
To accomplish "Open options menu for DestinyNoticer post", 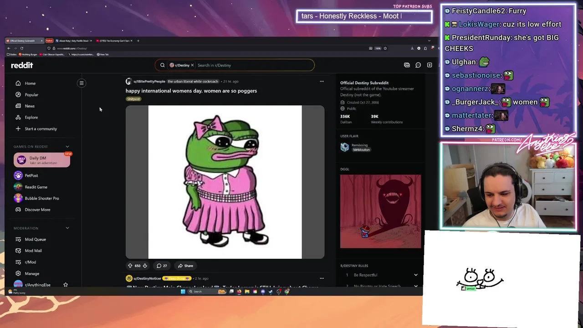I will [322, 278].
